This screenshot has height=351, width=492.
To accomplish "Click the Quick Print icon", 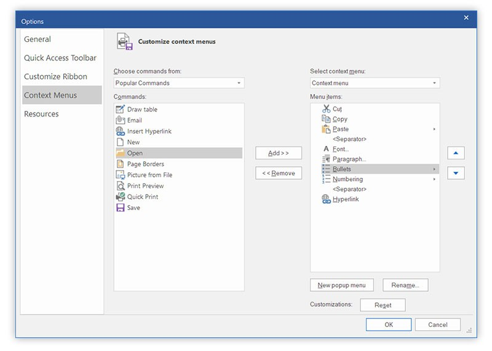I will [x=121, y=196].
